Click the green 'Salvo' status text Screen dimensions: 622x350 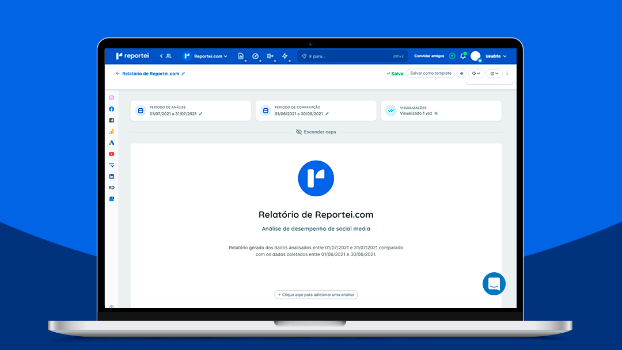395,74
